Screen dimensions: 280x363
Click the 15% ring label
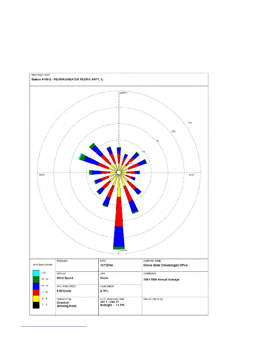(x=190, y=123)
